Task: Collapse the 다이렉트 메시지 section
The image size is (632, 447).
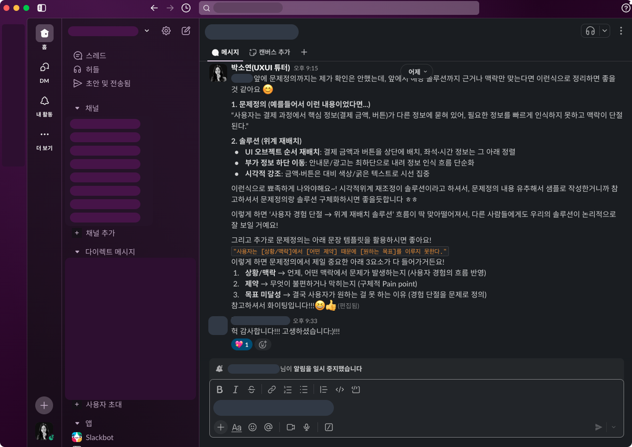Action: (77, 252)
